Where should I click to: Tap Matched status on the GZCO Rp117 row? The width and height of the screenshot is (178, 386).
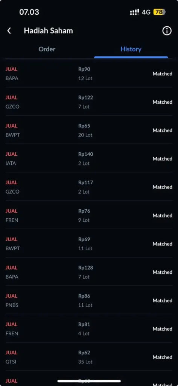(162, 187)
